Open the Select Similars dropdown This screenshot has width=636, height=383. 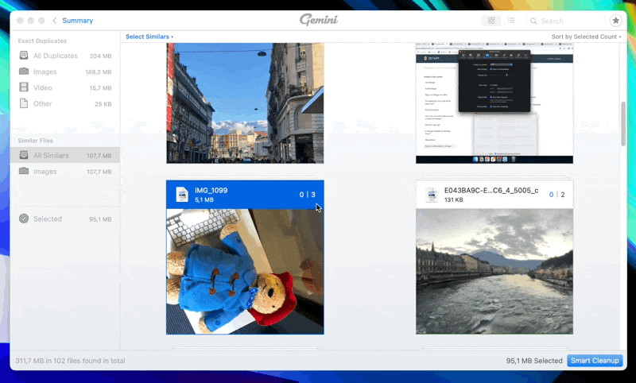coord(149,37)
